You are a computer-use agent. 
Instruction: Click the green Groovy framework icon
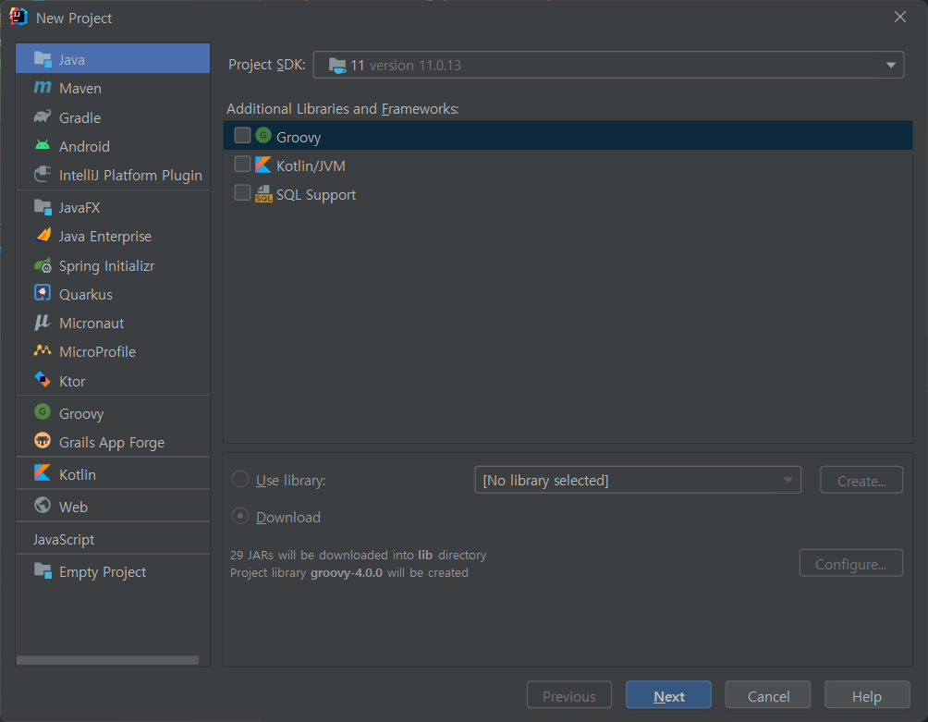click(x=263, y=136)
